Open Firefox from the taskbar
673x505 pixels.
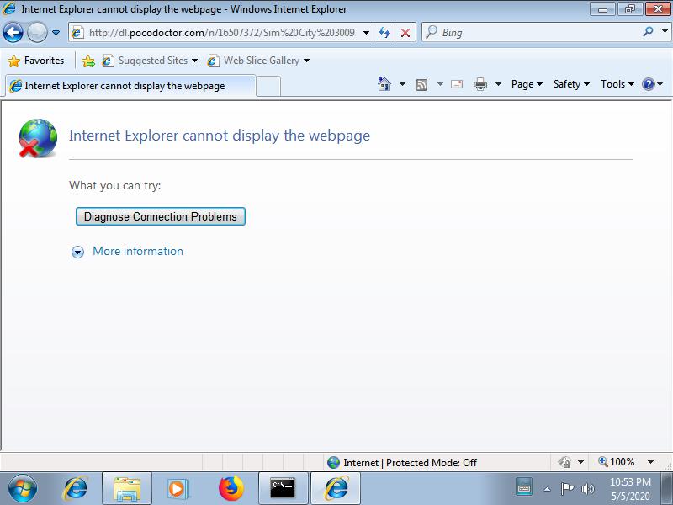231,488
